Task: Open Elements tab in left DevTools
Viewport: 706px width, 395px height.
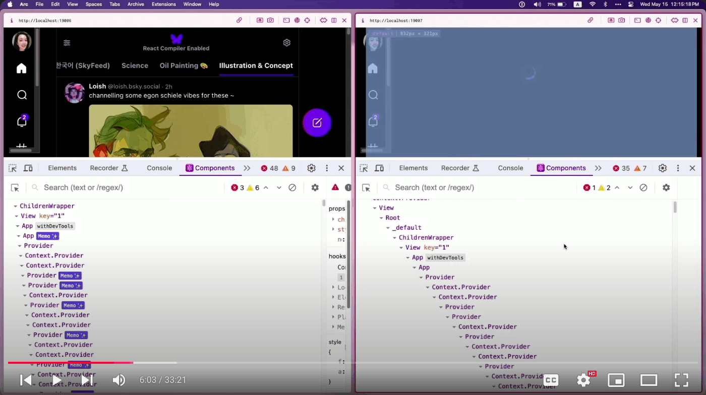Action: [63, 168]
